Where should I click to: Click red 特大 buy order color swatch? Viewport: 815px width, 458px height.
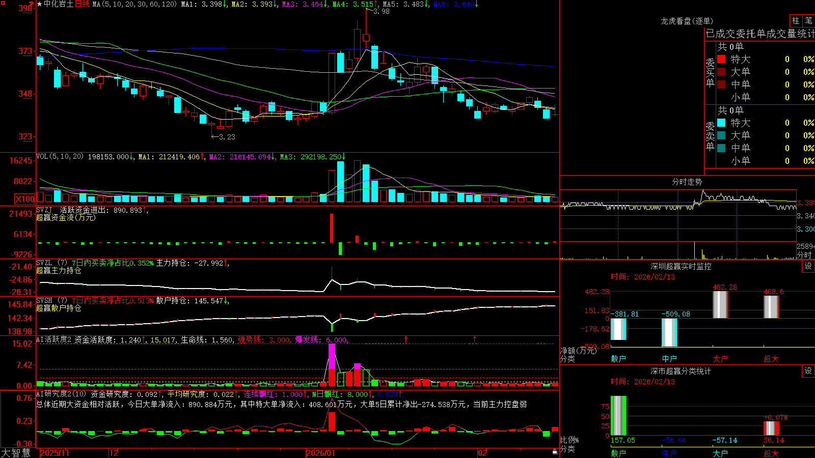[721, 59]
